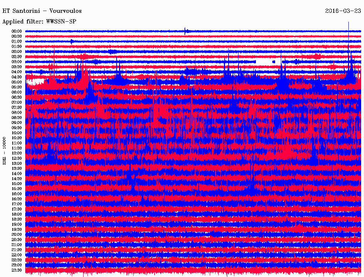
Task: Select the 01:00 time label
Action: pos(17,42)
